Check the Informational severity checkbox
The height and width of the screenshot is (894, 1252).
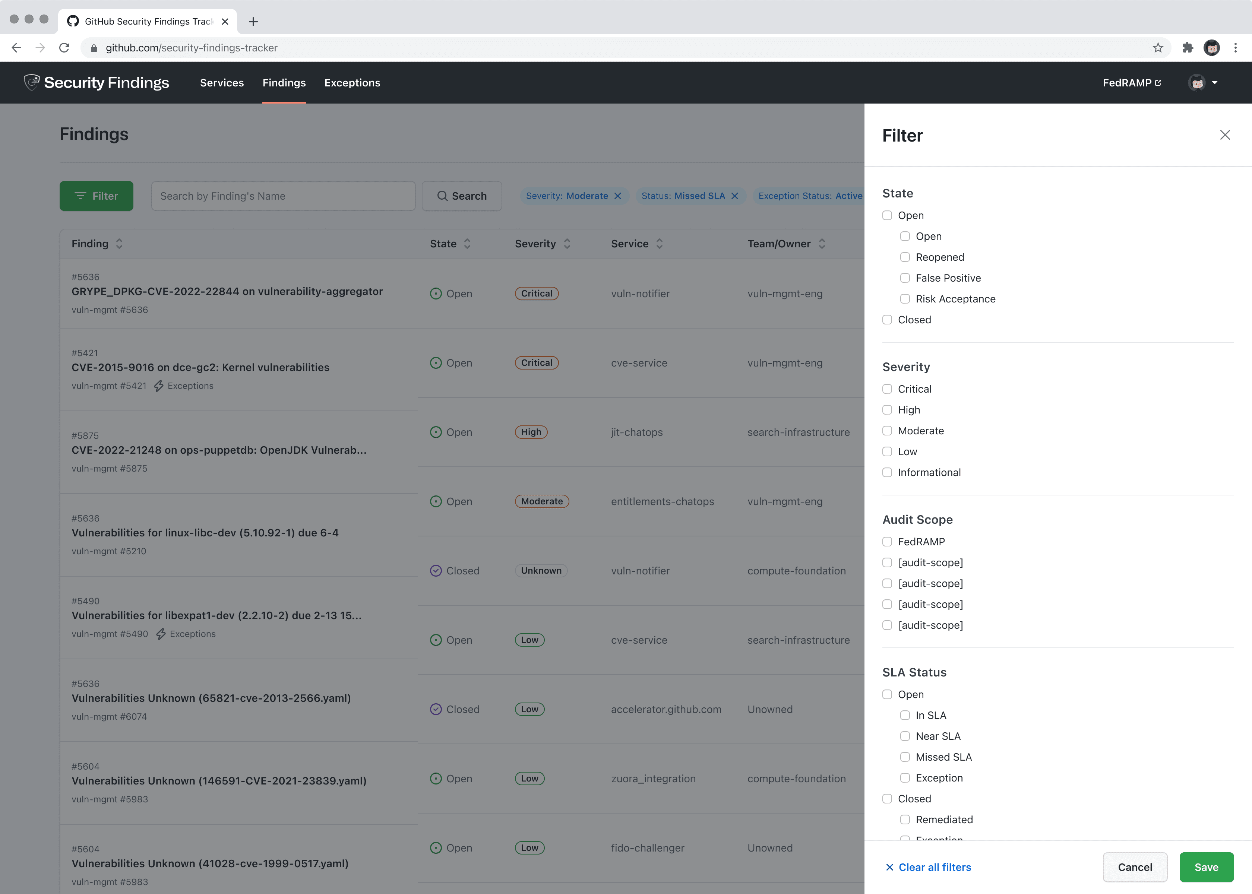click(x=887, y=473)
